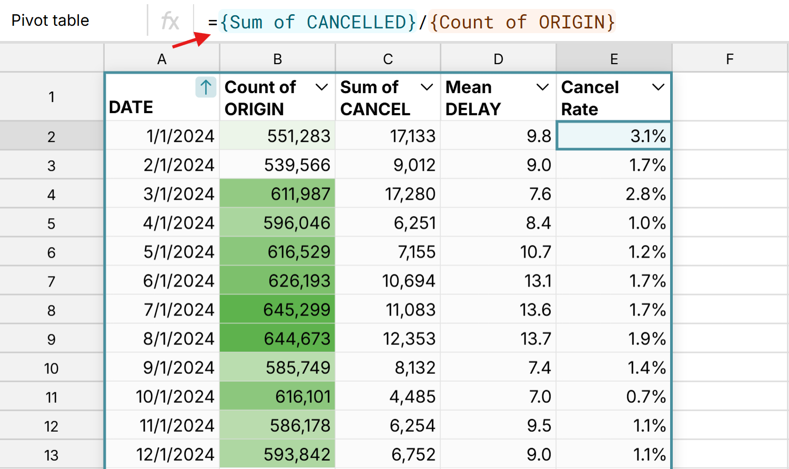Image resolution: width=789 pixels, height=469 pixels.
Task: Select the Count of ORIGIN formula token
Action: point(522,22)
